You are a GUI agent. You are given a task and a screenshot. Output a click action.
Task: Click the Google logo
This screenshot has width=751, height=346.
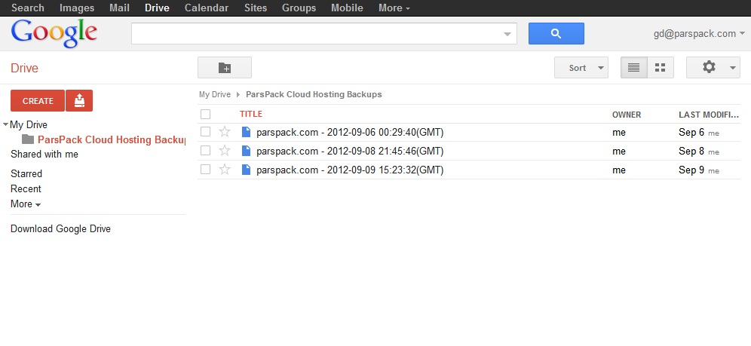[54, 34]
